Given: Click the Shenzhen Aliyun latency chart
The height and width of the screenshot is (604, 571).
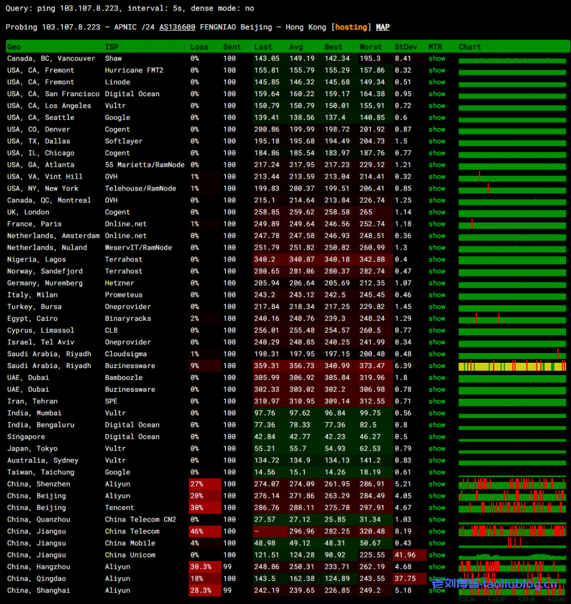Looking at the screenshot, I should [x=512, y=484].
